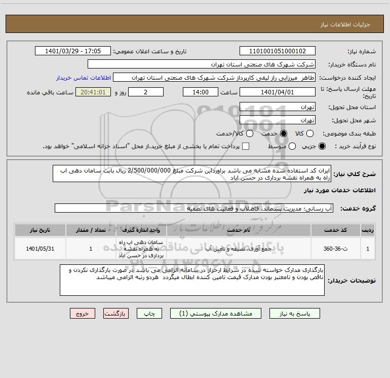
Task: Click service name cell جمع آوری، تصفیه و تامین آب
Action: point(238,249)
